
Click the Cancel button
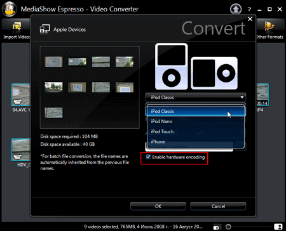pos(218,206)
